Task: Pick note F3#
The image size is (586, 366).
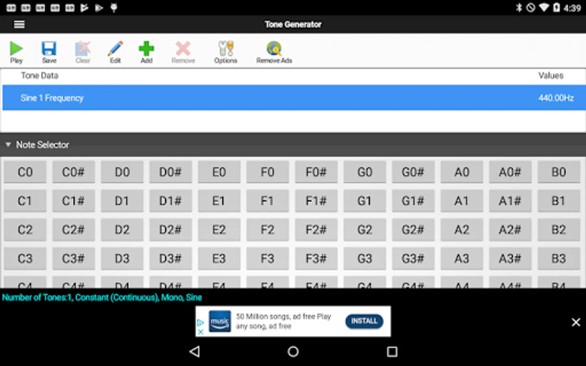Action: (x=316, y=259)
